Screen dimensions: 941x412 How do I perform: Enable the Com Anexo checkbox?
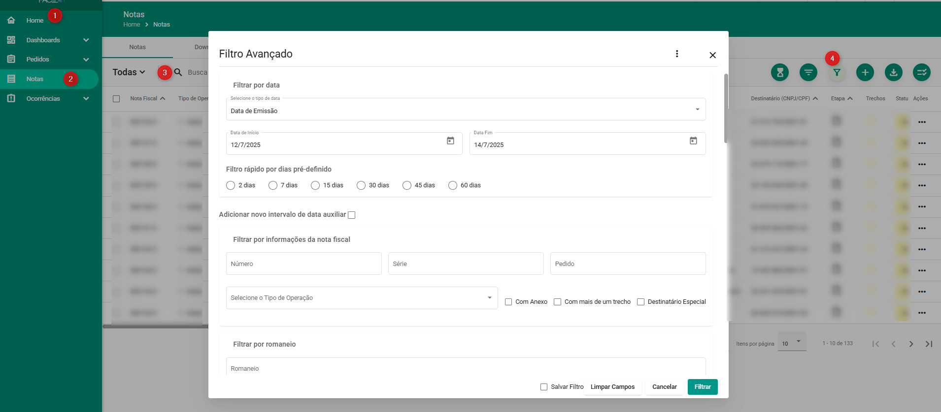pos(508,302)
